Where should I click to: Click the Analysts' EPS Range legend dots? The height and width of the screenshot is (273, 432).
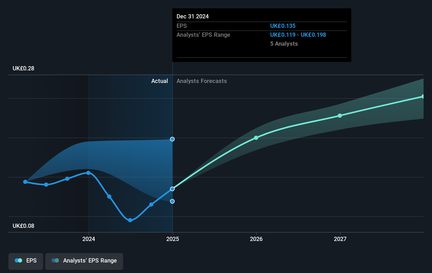(55, 260)
